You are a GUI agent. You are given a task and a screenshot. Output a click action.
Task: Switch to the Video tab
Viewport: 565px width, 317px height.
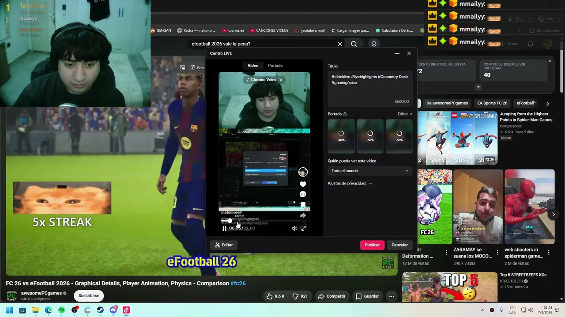click(253, 66)
